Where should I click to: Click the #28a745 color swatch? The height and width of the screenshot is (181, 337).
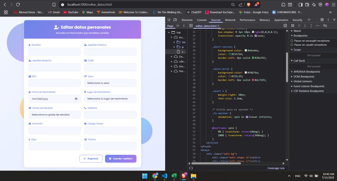[x=253, y=58]
